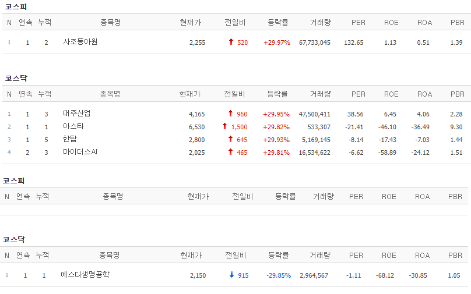
Task: Select 마이더스AI price 2,025
Action: tap(197, 153)
